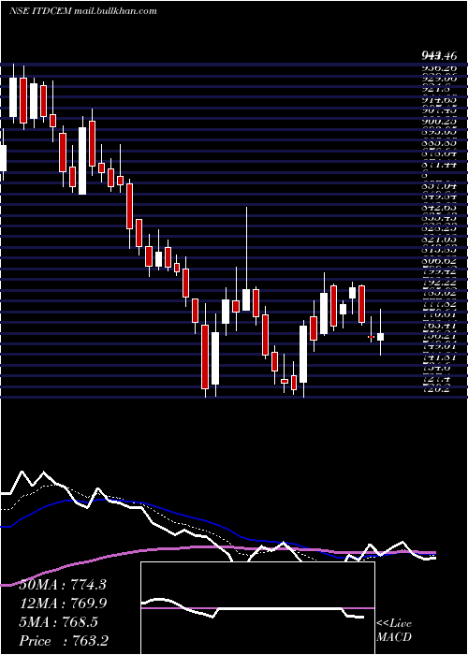The image size is (468, 655).
Task: Click the 821.05 price axis value
Action: click(x=439, y=240)
